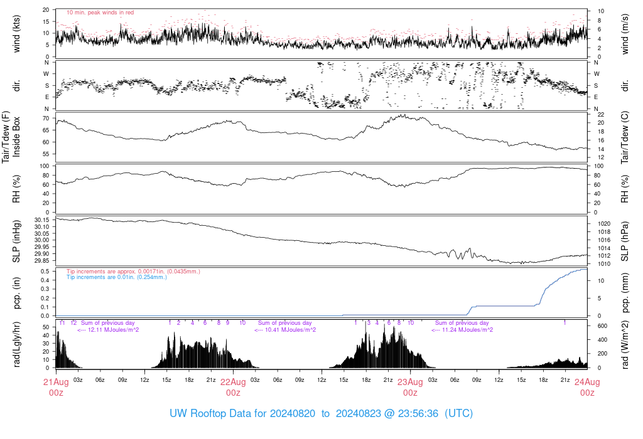This screenshot has height=439, width=643.
Task: Click the '09z' tick after 23Aug
Action: pos(477,380)
